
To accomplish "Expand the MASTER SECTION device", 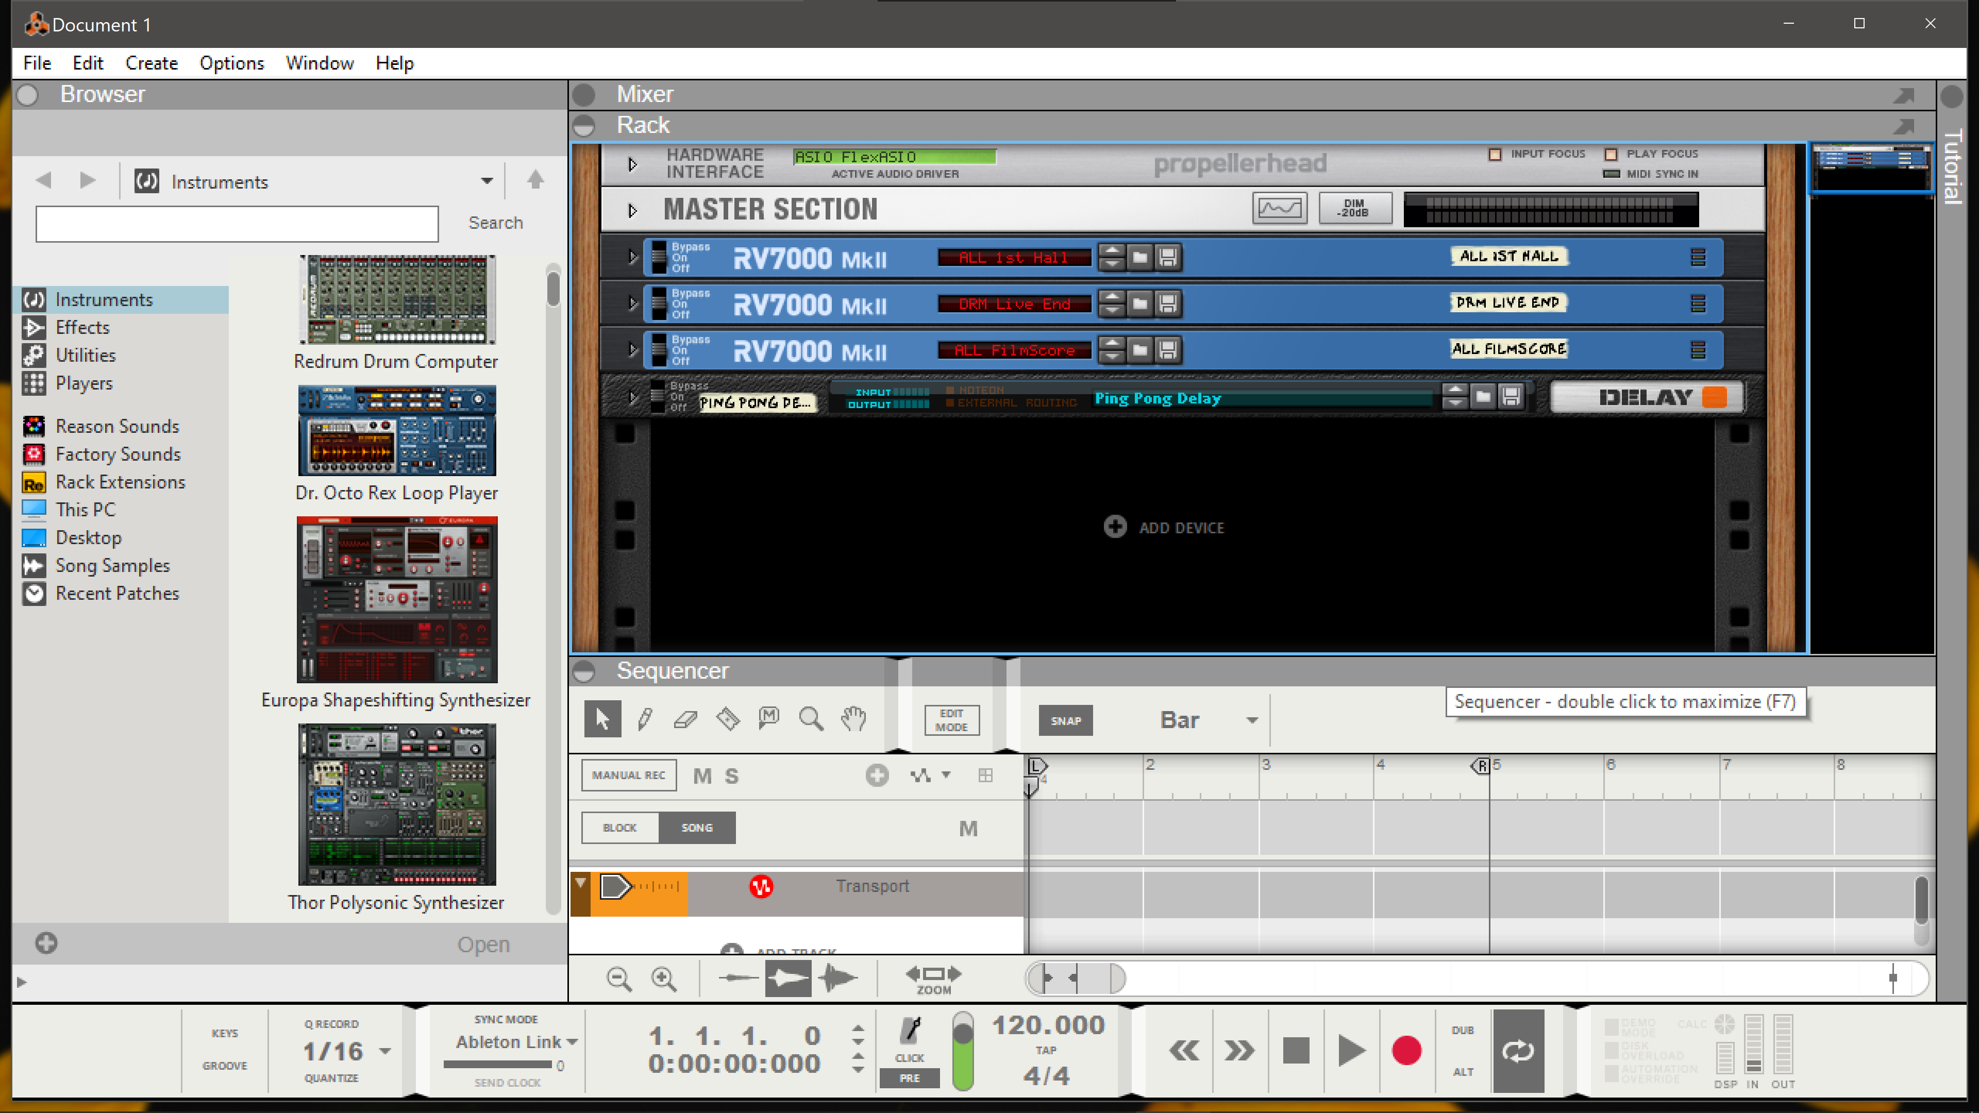I will (632, 210).
